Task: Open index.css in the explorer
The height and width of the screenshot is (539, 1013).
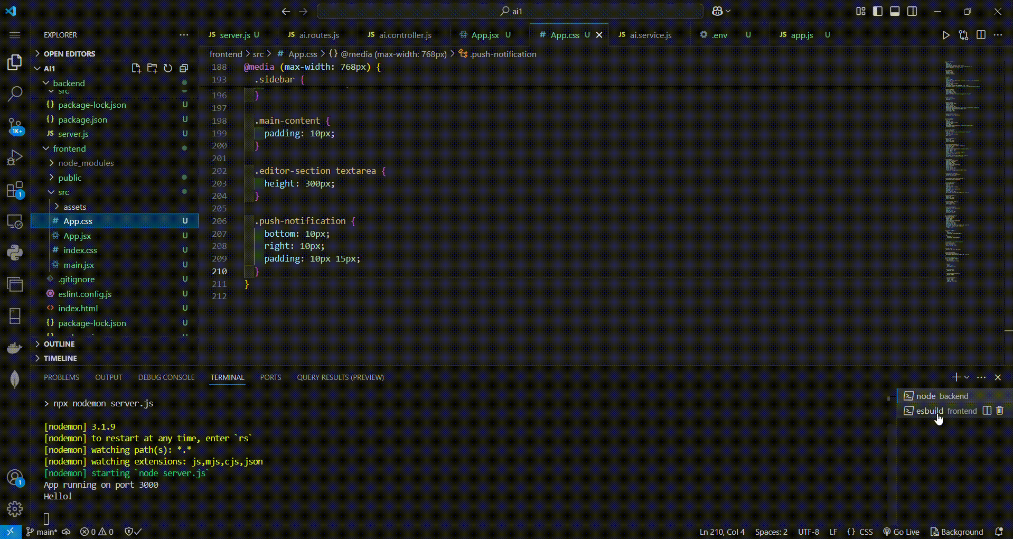Action: coord(115,250)
